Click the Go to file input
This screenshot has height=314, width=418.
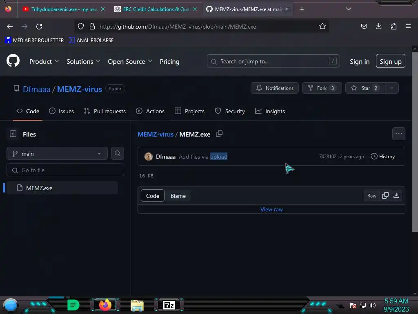pos(65,170)
